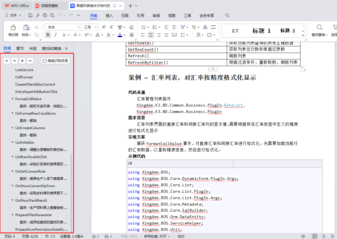
Task: Click the search magnifier icon beside ribbon tabs
Action: 227,16
